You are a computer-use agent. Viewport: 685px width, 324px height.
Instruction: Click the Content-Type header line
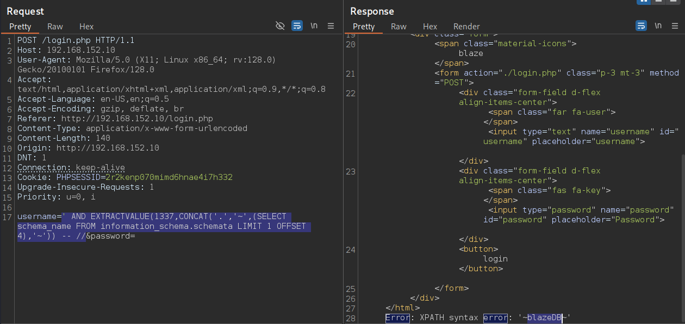tap(132, 128)
